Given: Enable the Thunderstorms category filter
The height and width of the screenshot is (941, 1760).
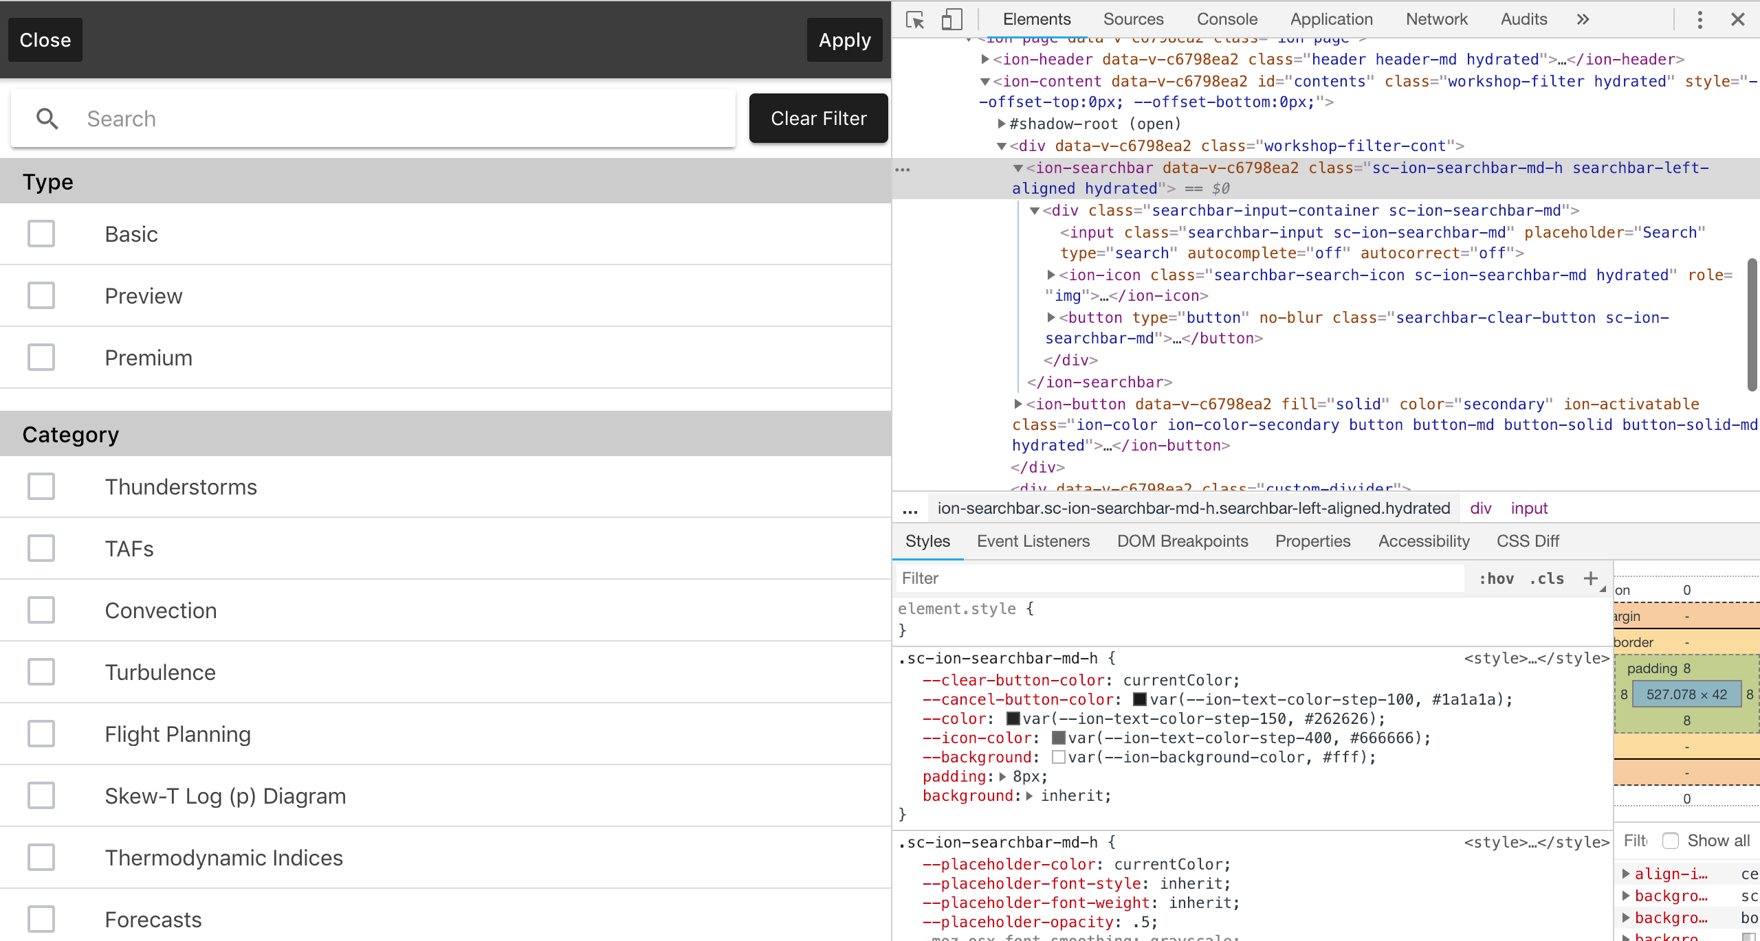Looking at the screenshot, I should 41,486.
